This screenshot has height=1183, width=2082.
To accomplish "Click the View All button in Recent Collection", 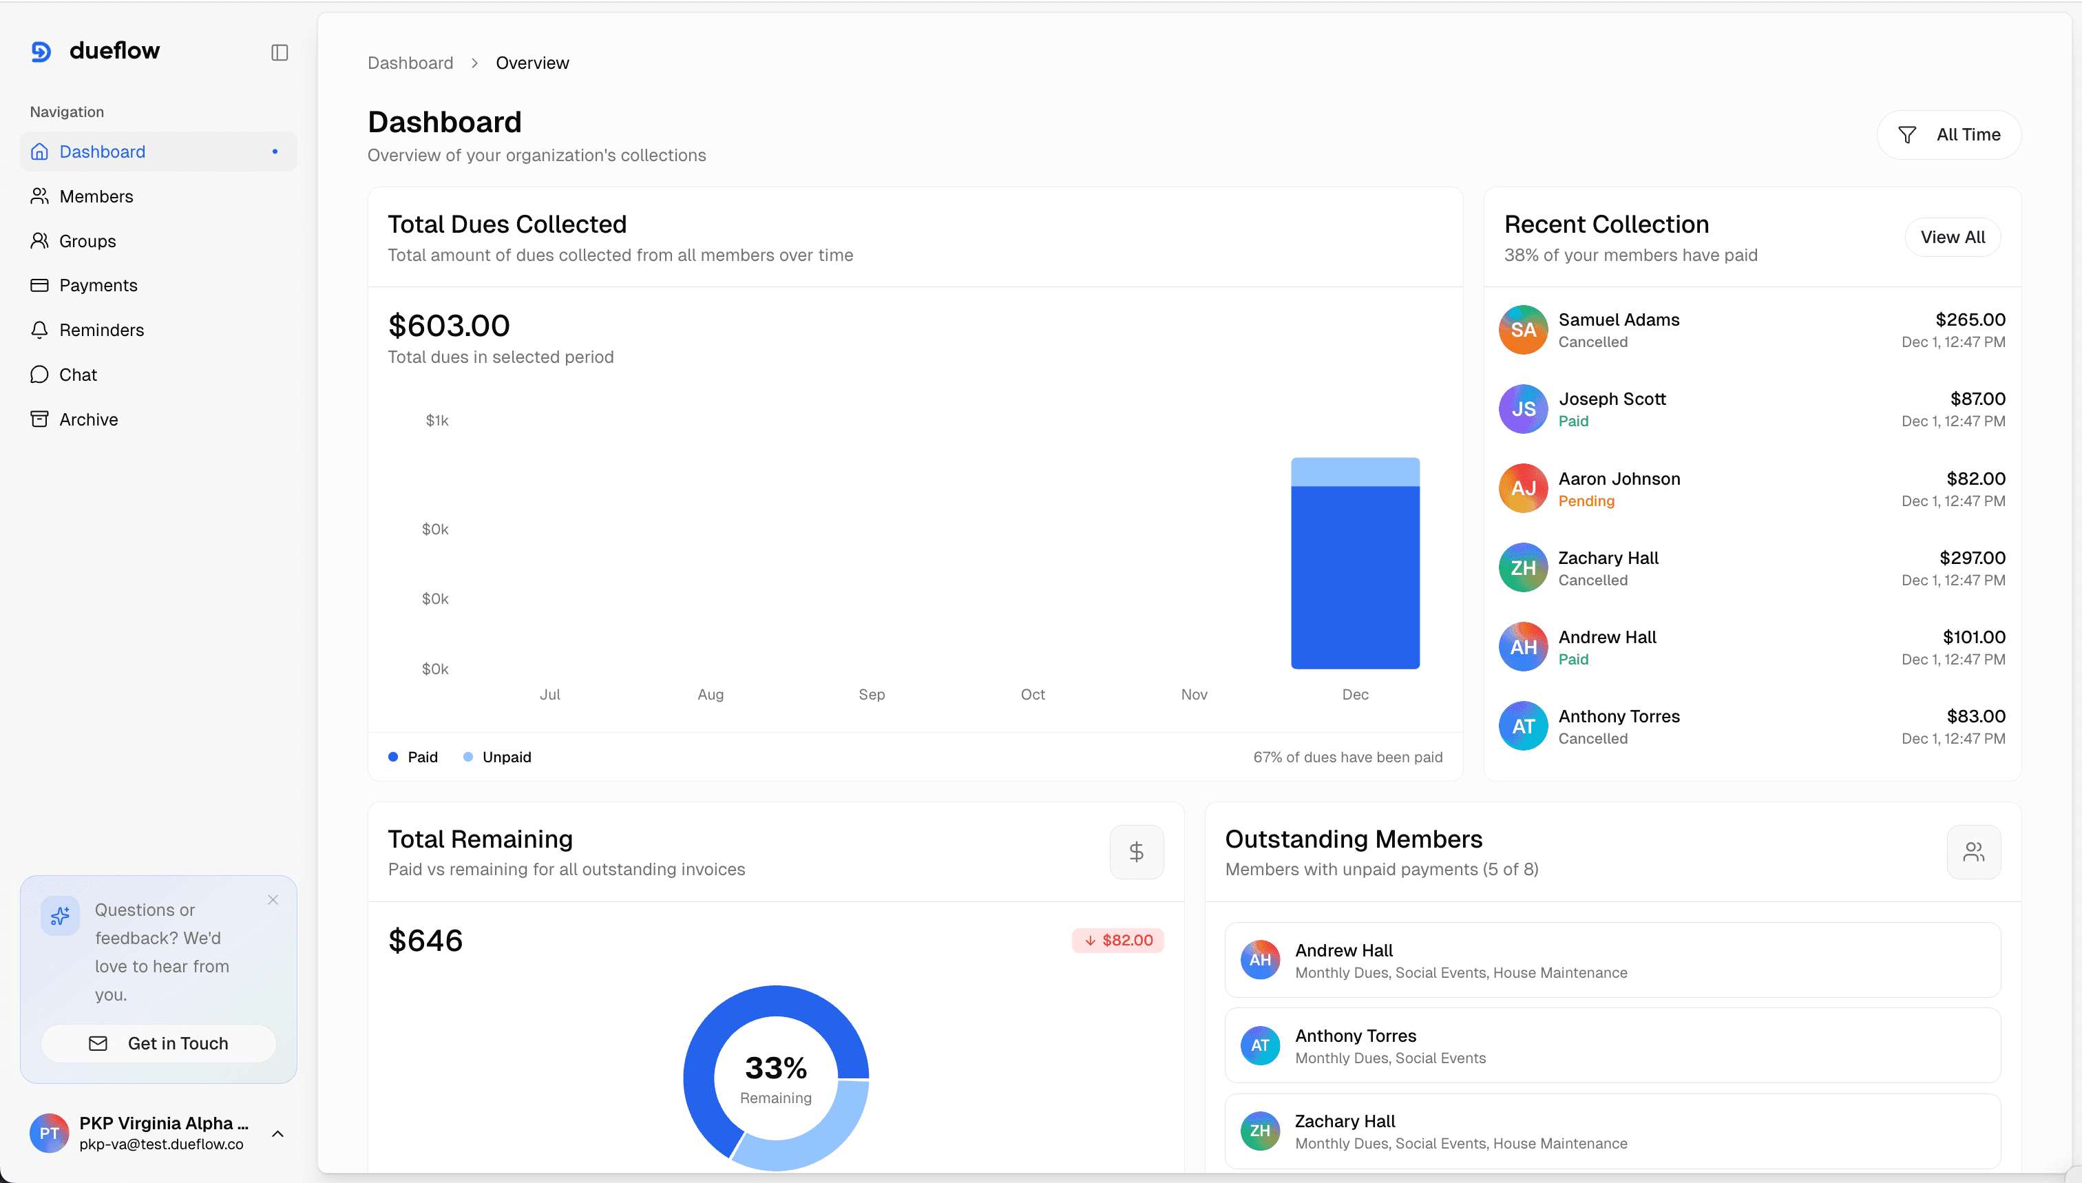I will click(1953, 236).
